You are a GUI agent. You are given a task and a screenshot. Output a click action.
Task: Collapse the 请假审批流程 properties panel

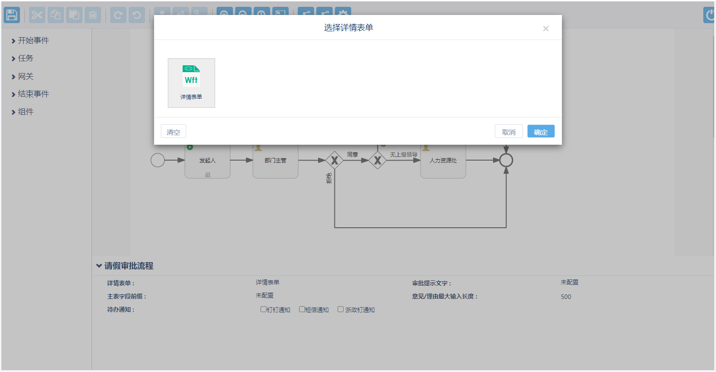pos(99,266)
